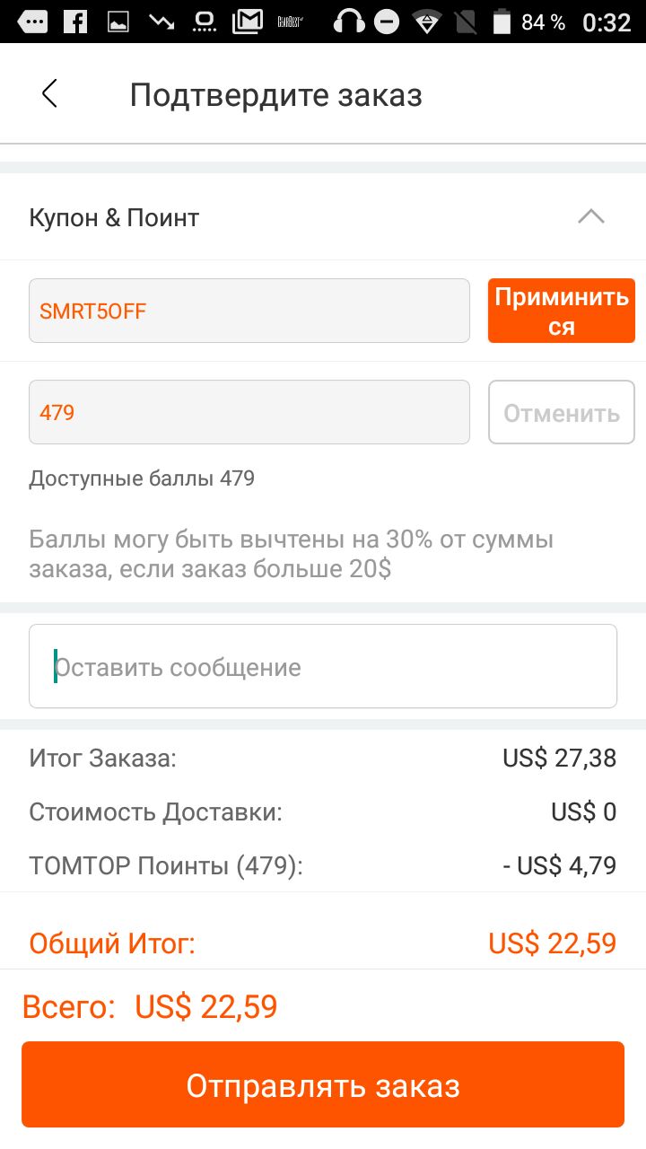Tap the Доступные баллы 479 text
Screen dimensions: 646x1149
pos(142,478)
